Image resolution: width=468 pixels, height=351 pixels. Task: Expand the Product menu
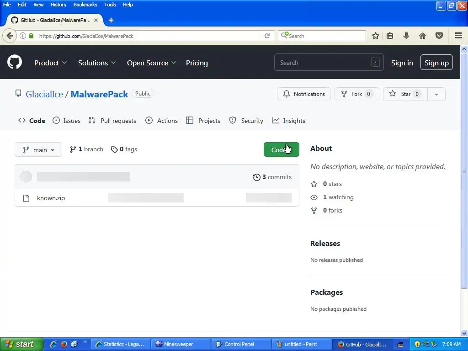click(x=50, y=63)
